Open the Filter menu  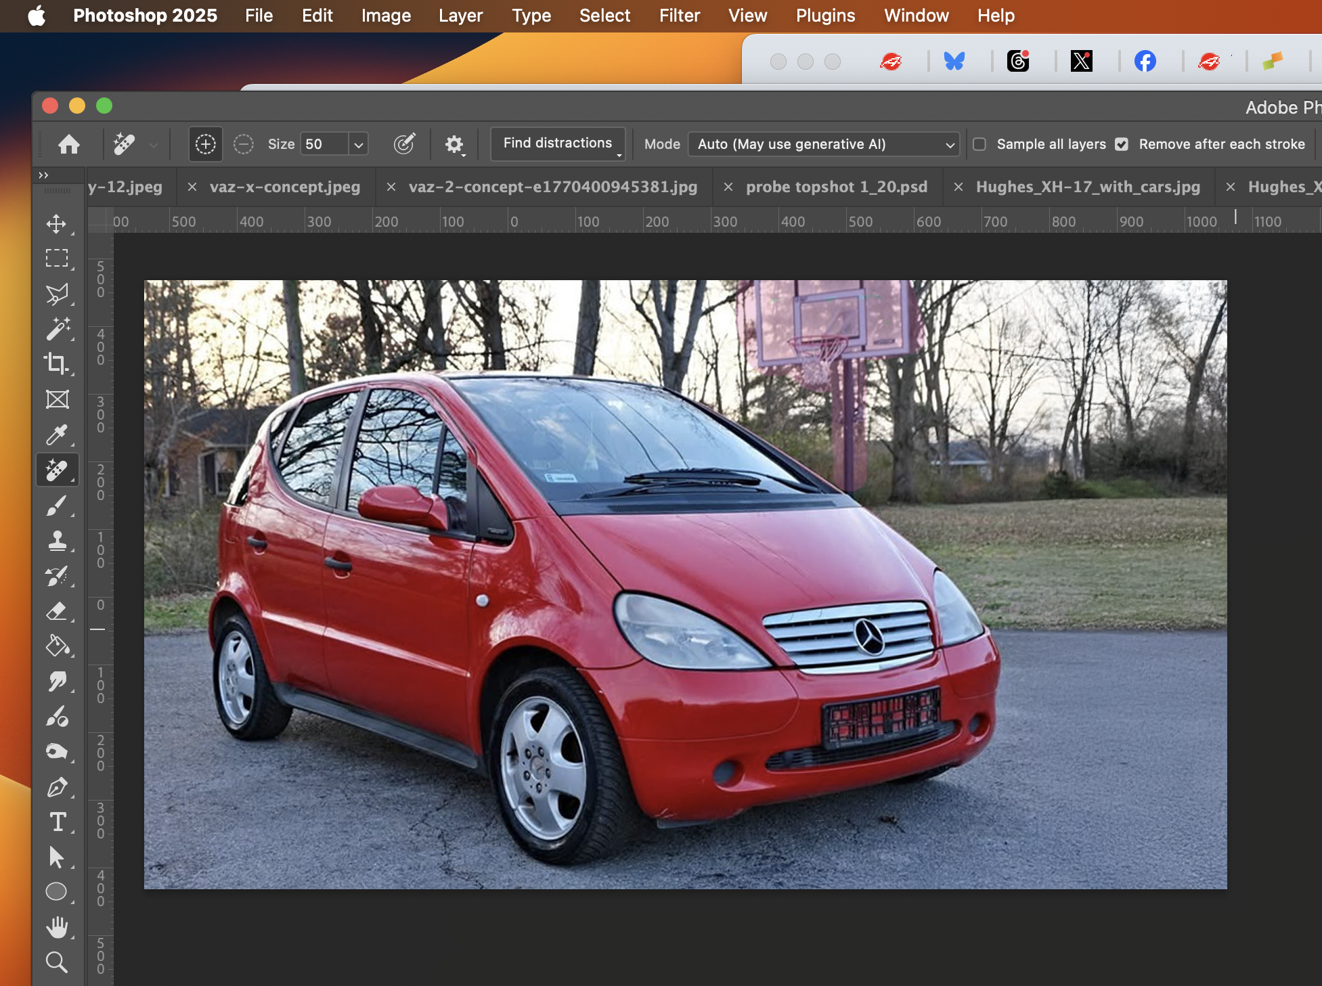pyautogui.click(x=679, y=15)
